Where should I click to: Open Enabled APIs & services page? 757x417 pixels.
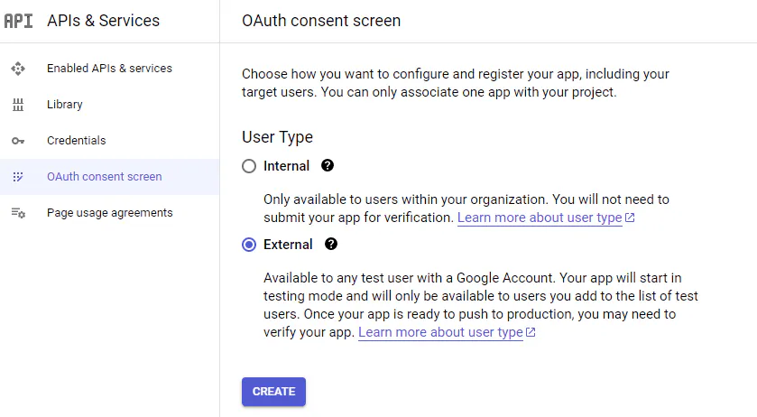[x=109, y=69]
